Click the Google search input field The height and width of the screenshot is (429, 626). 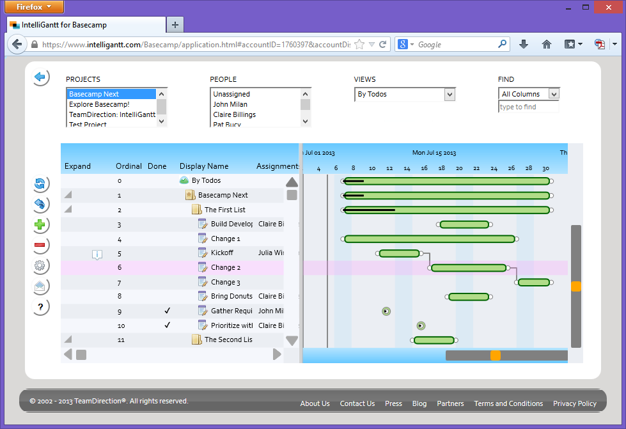457,44
